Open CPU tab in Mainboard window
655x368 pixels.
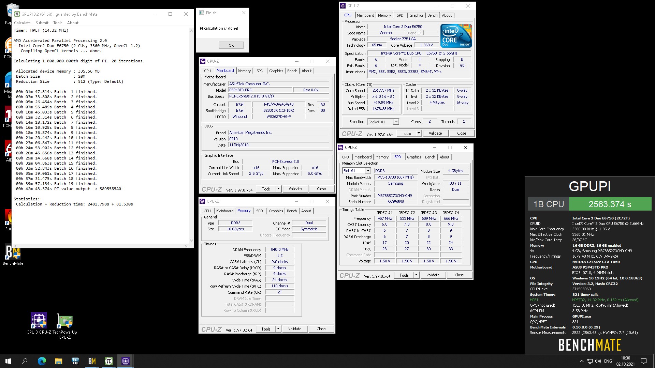click(x=207, y=71)
